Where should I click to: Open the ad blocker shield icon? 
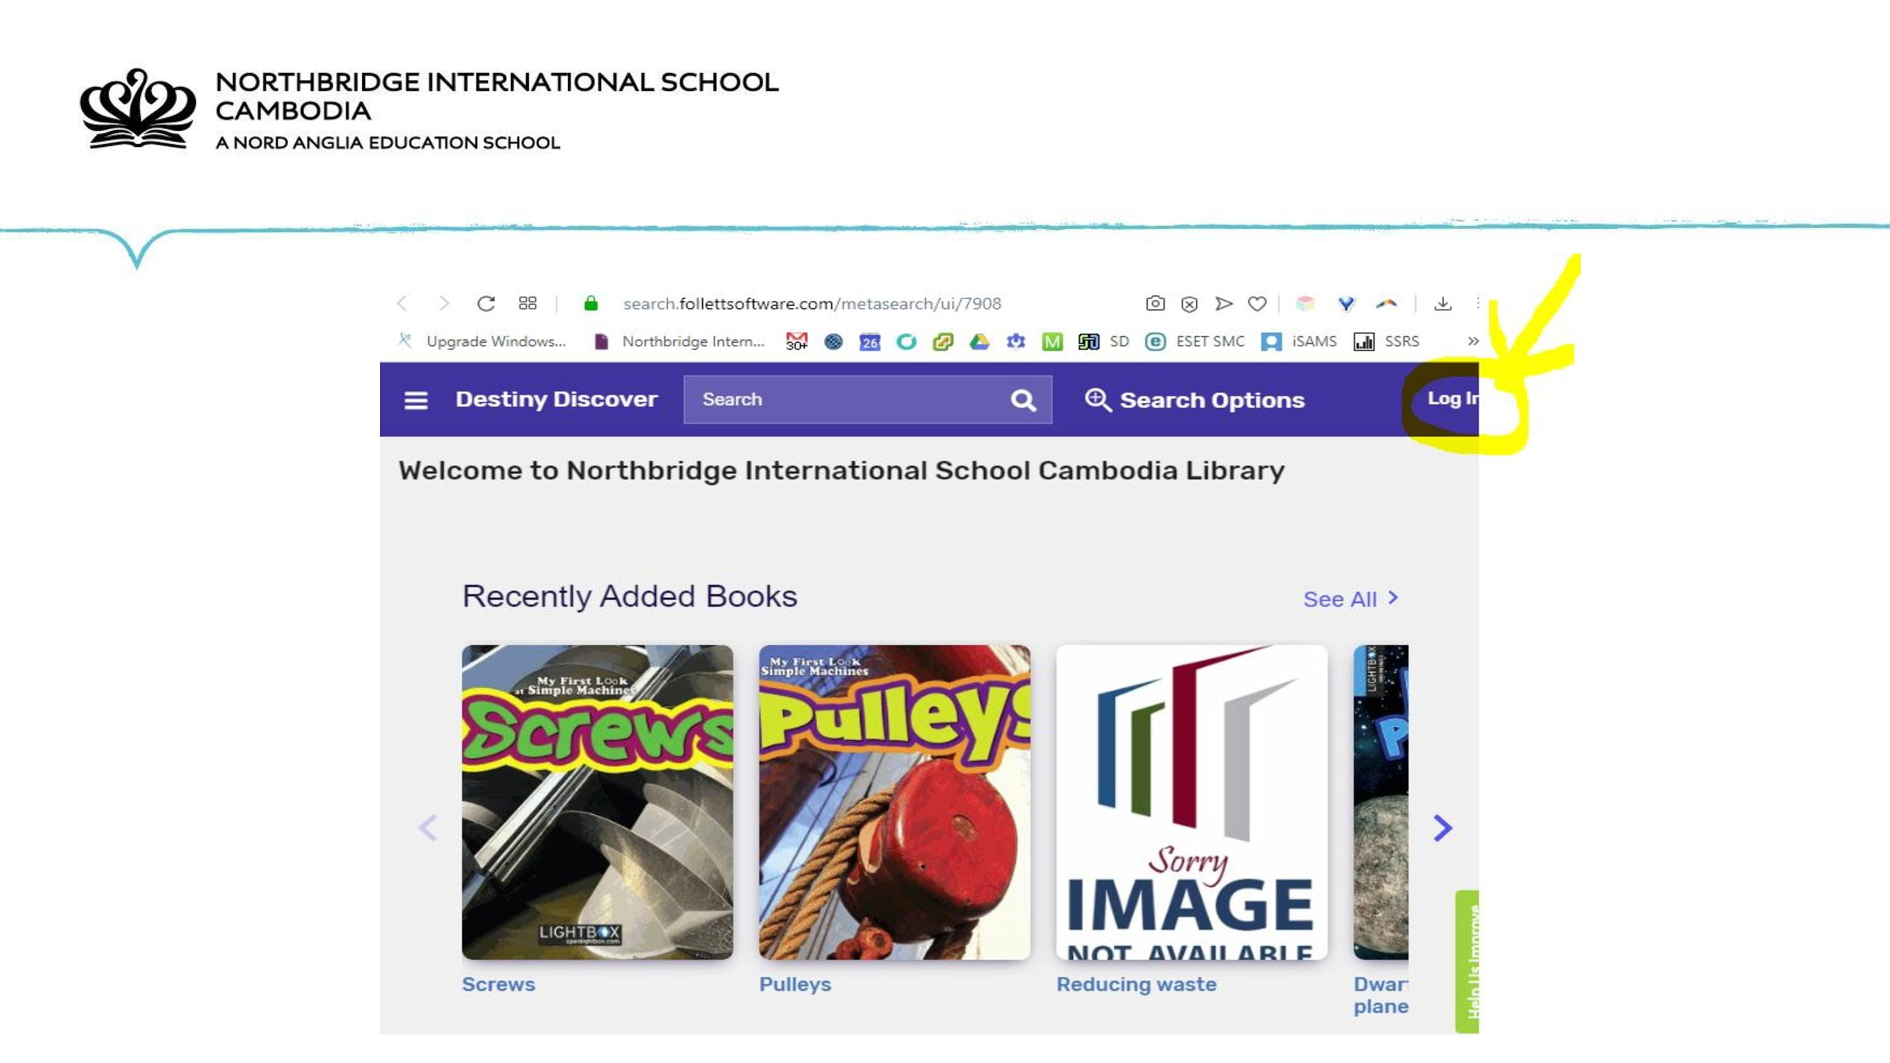[1189, 304]
